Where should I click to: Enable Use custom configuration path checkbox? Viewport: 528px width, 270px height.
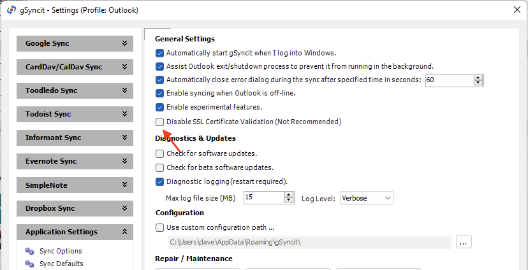(x=159, y=227)
